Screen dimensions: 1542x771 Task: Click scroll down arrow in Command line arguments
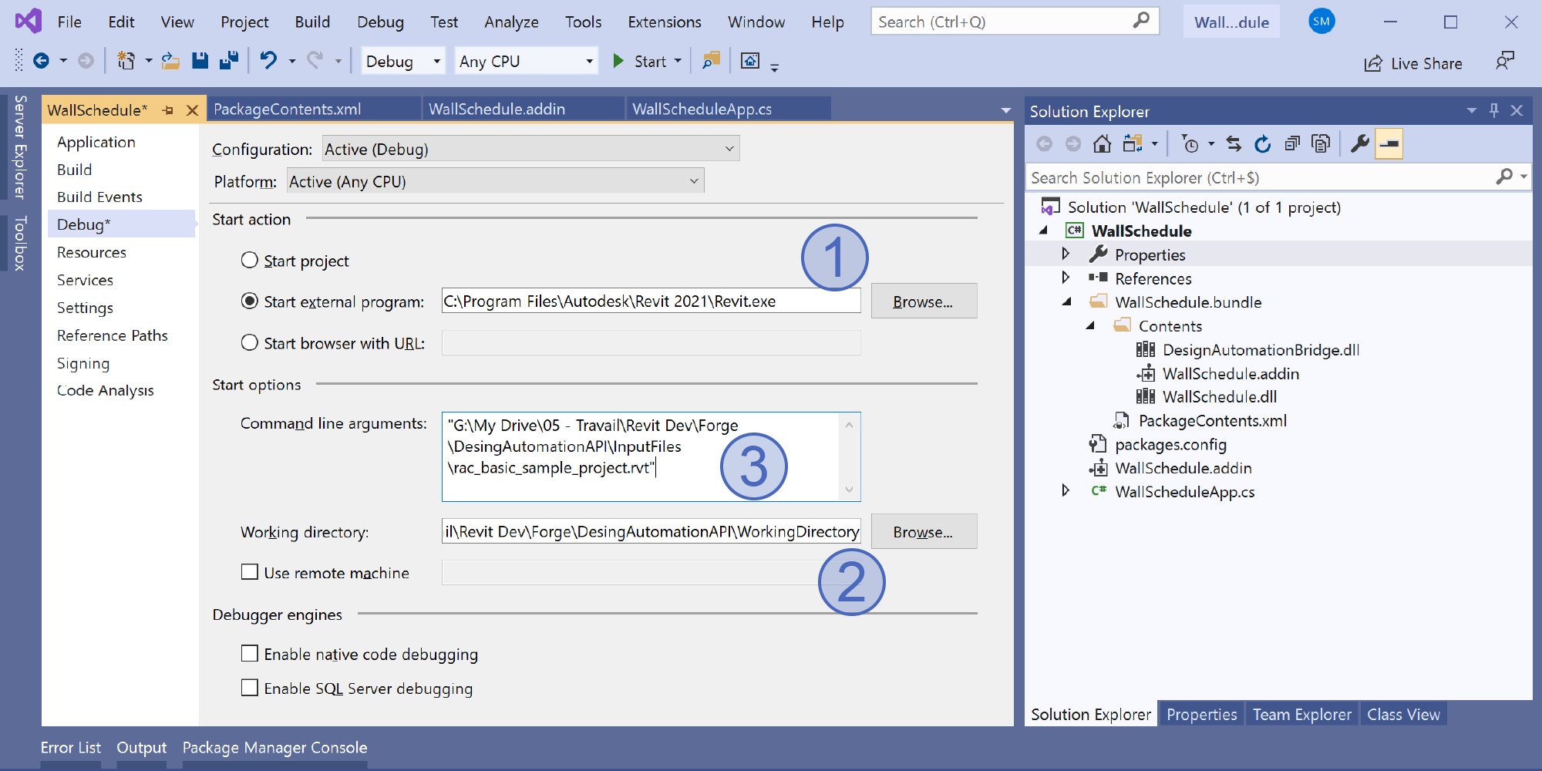pos(849,490)
